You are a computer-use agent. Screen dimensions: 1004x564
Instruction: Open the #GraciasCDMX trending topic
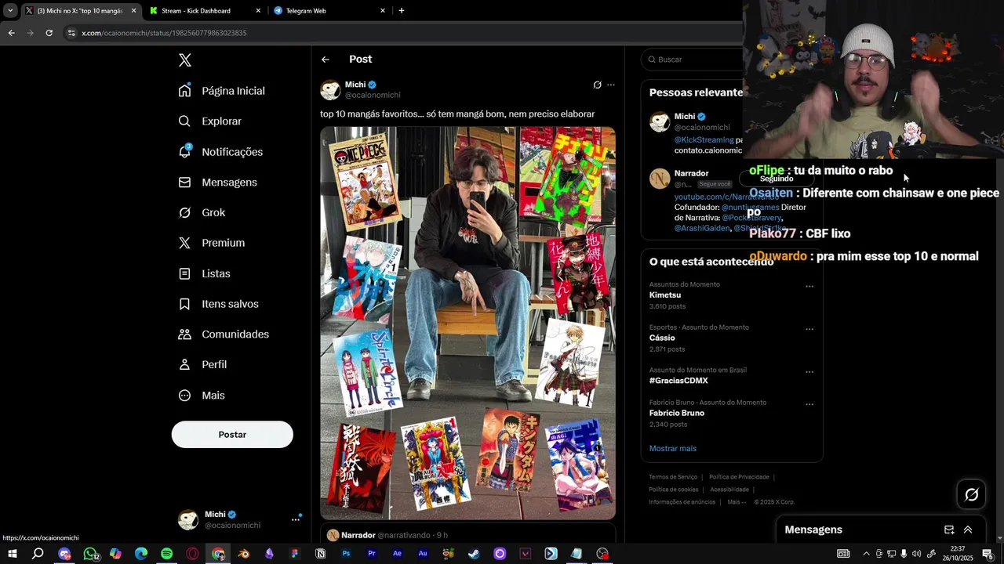[678, 381]
